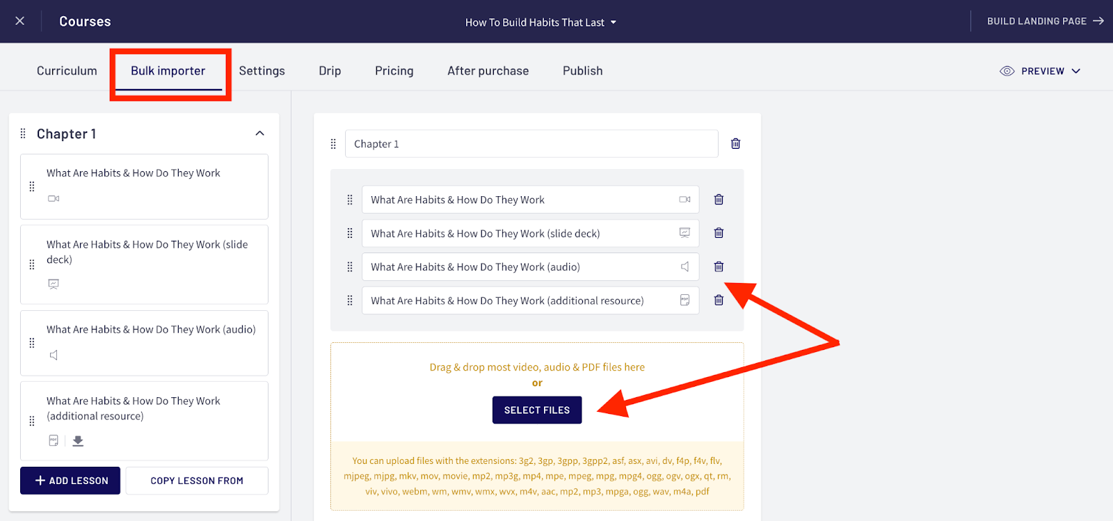The image size is (1113, 521).
Task: Click drag handle of sidebar audio lesson
Action: click(x=32, y=343)
